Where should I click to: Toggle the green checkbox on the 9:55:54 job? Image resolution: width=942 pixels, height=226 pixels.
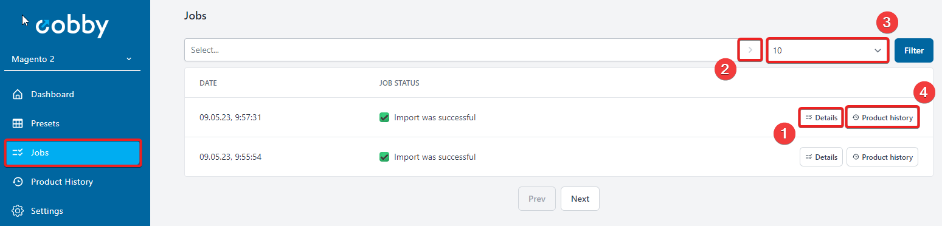click(384, 157)
